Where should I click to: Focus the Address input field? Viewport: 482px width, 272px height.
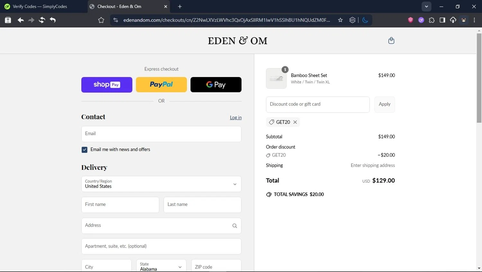pos(161,226)
